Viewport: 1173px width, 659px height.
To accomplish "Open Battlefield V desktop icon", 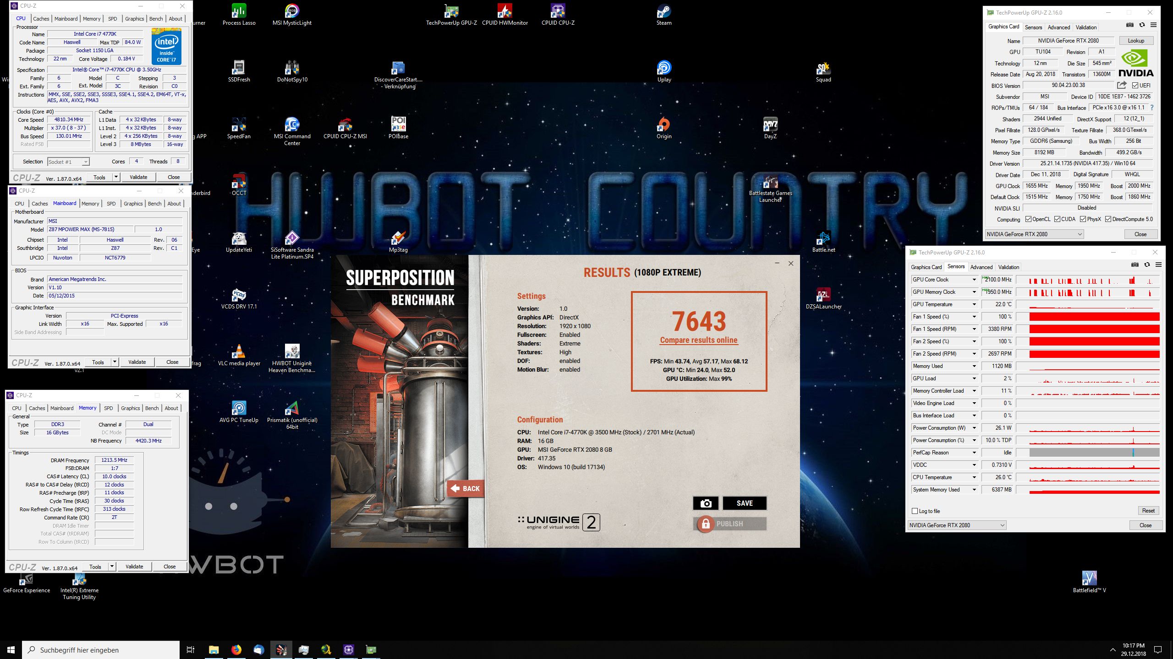I will click(x=1089, y=582).
